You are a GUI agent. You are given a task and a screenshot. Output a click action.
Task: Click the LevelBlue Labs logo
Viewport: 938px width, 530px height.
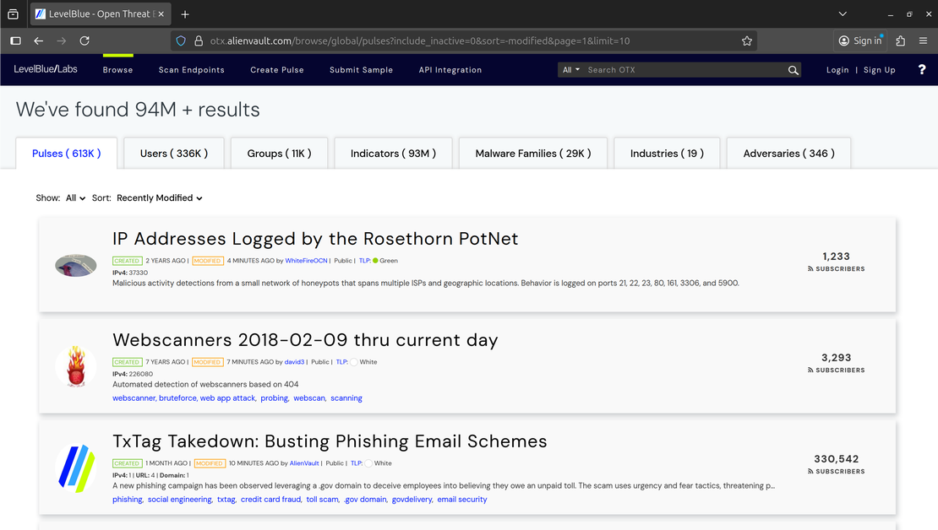point(46,69)
